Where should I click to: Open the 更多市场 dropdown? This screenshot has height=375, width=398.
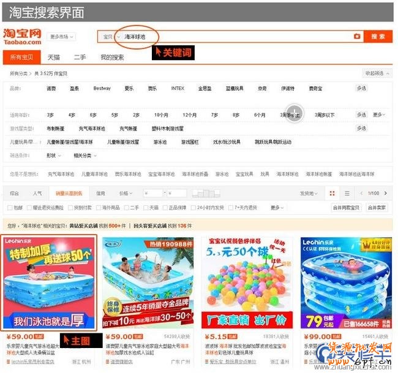click(x=62, y=37)
